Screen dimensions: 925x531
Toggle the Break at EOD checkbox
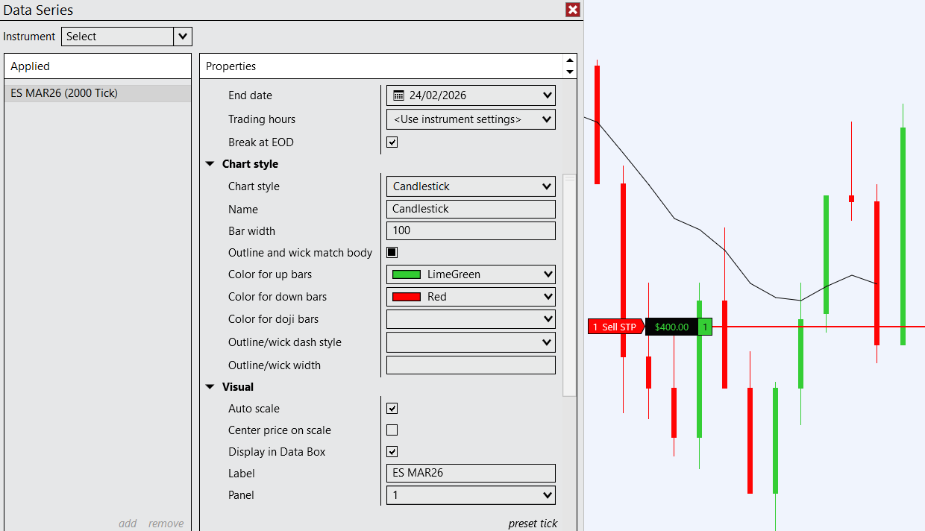point(392,142)
